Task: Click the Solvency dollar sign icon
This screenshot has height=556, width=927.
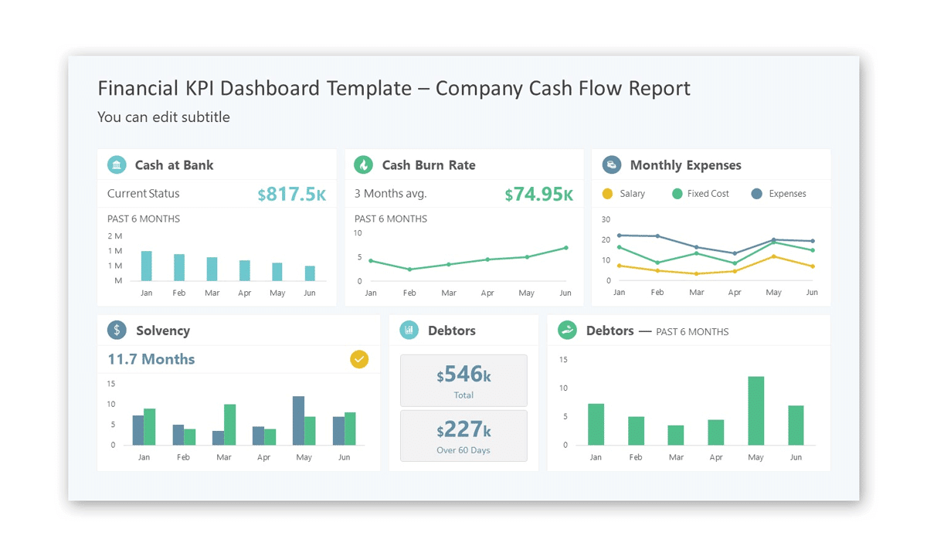Action: point(117,331)
